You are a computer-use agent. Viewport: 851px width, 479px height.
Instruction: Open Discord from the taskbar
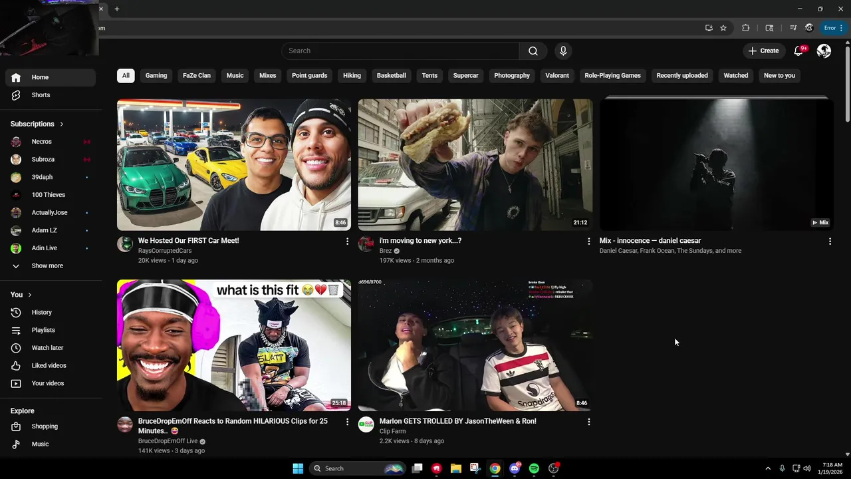515,468
